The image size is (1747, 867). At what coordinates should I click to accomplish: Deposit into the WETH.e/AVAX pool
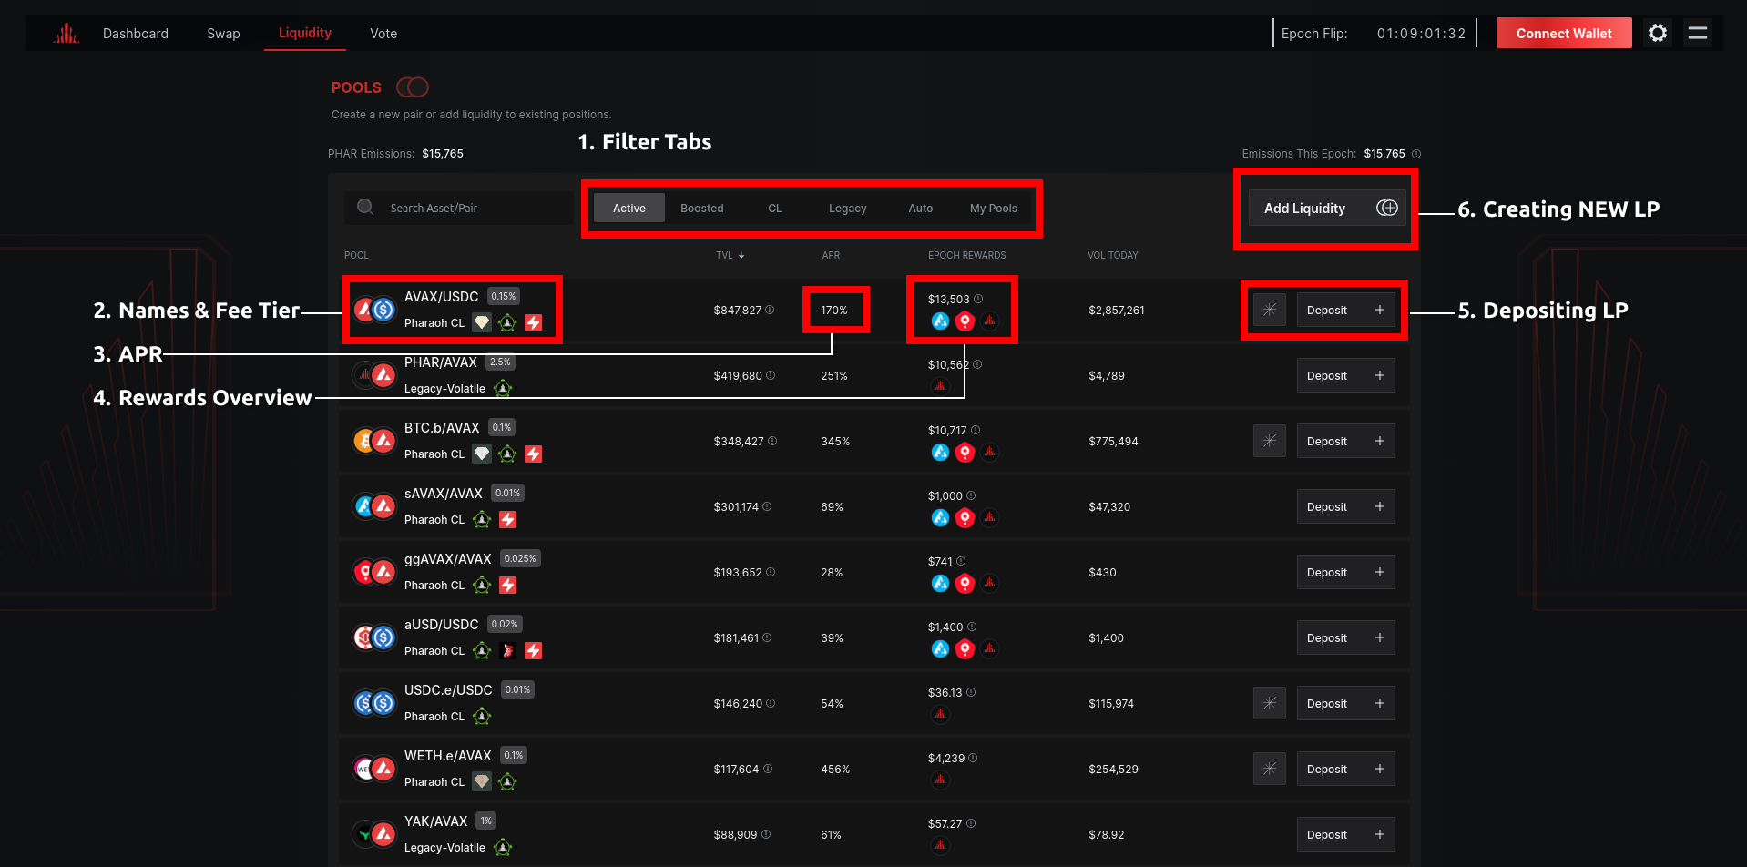pyautogui.click(x=1346, y=769)
